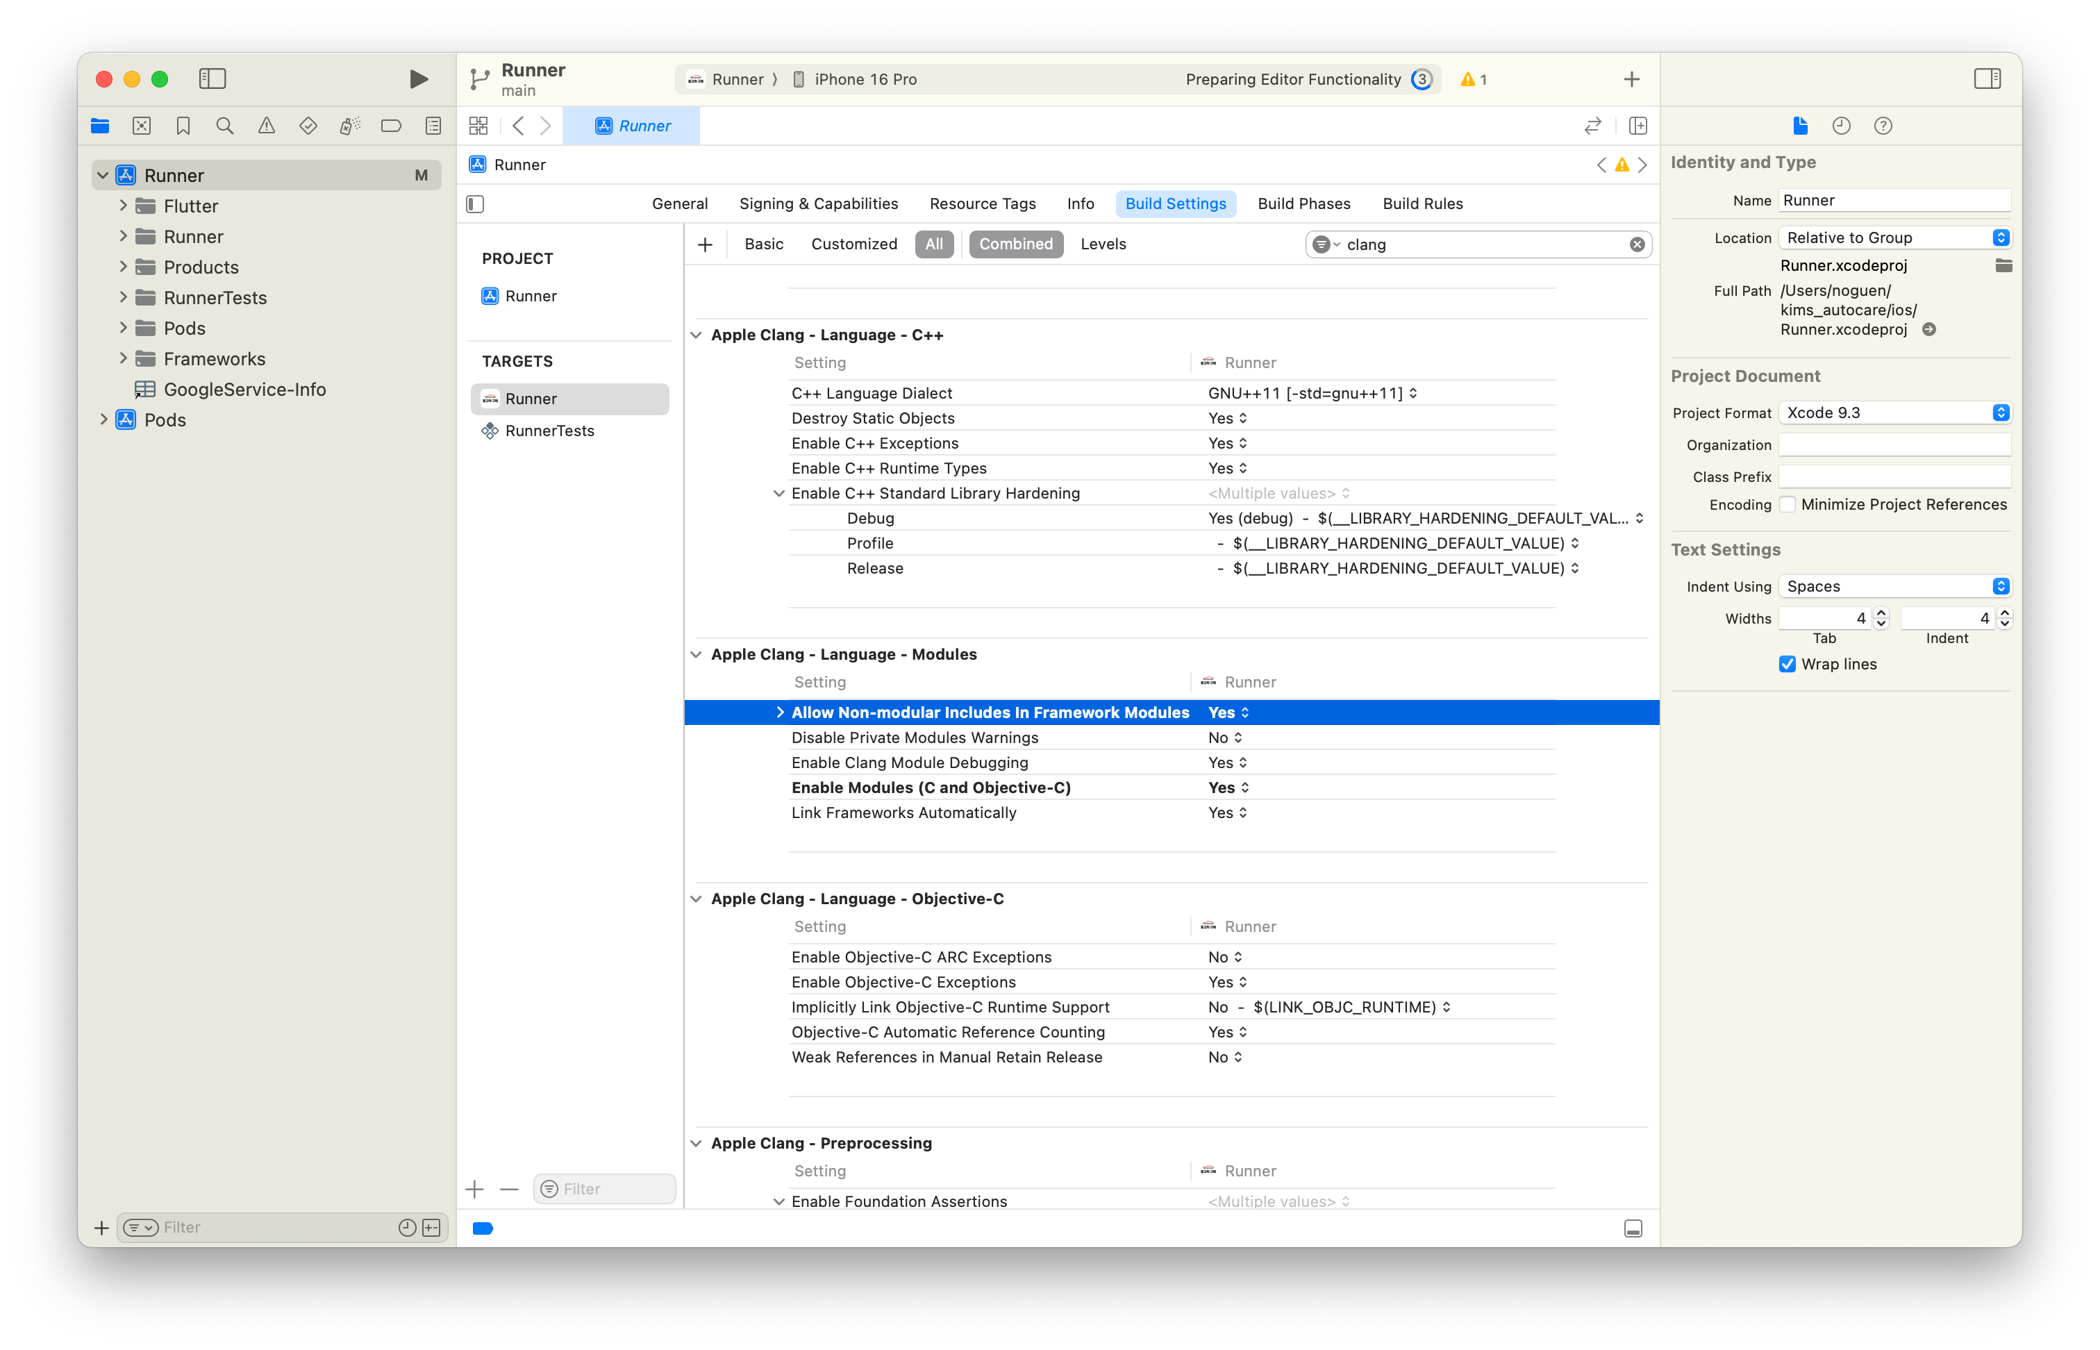Toggle the right inspector panel icon

[1986, 79]
